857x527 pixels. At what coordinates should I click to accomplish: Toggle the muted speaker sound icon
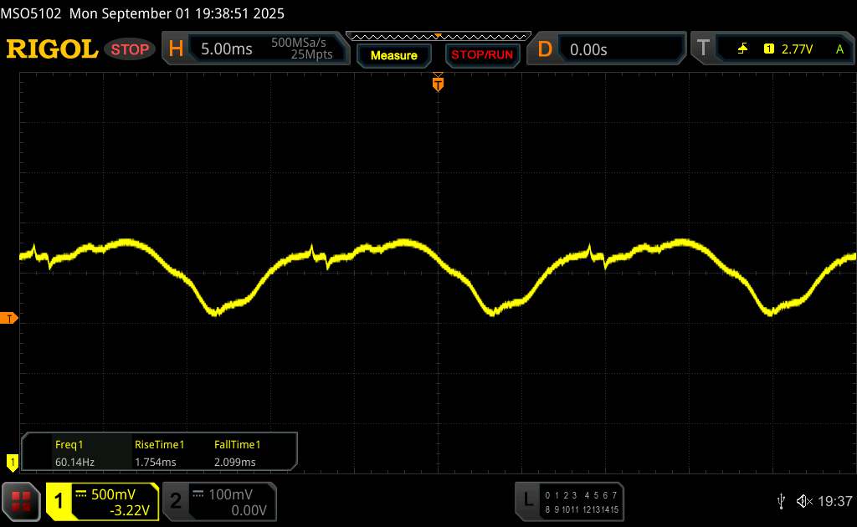804,501
